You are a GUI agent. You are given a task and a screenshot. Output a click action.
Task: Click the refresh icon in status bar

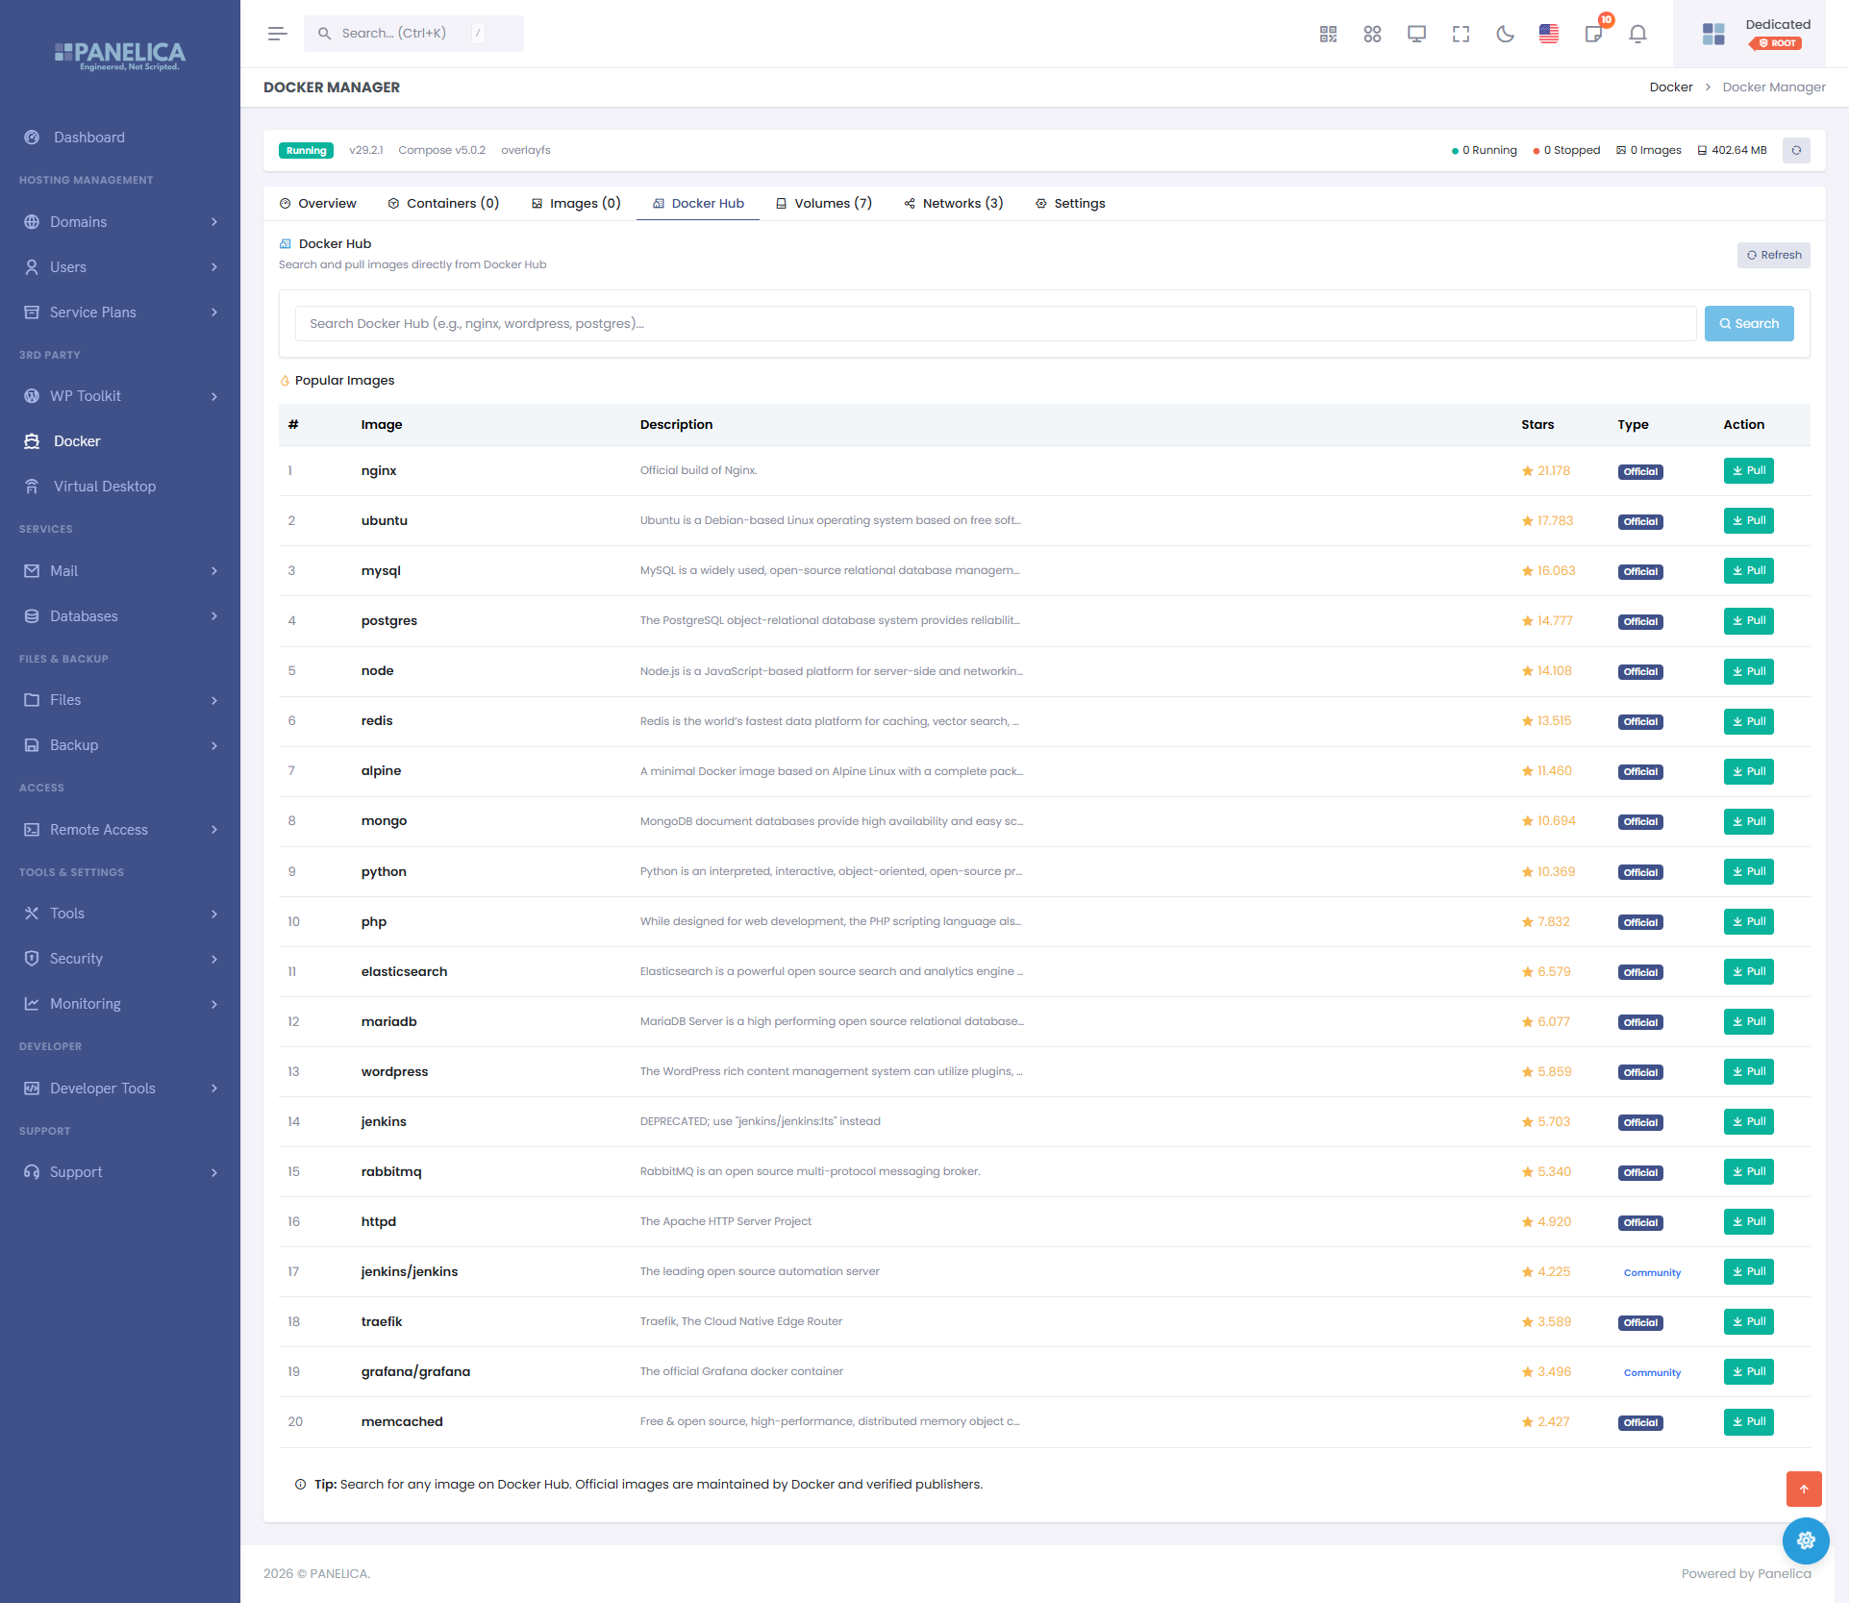(x=1796, y=150)
